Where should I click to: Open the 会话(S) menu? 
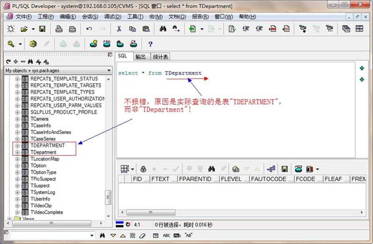point(90,17)
